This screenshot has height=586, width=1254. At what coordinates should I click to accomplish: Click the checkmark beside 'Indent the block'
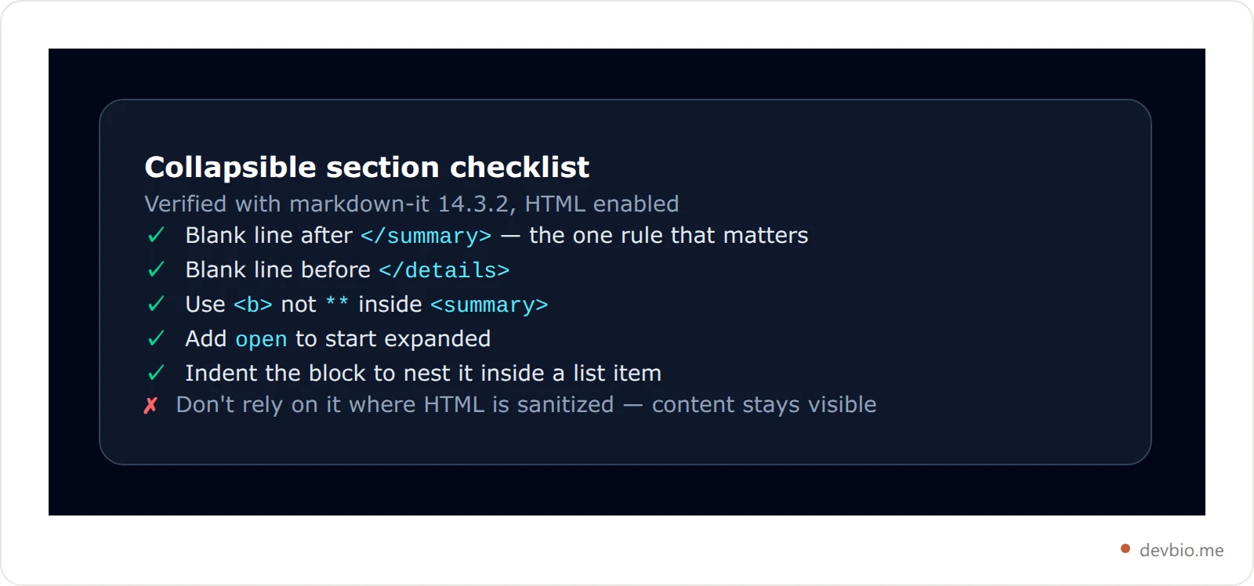tap(156, 373)
